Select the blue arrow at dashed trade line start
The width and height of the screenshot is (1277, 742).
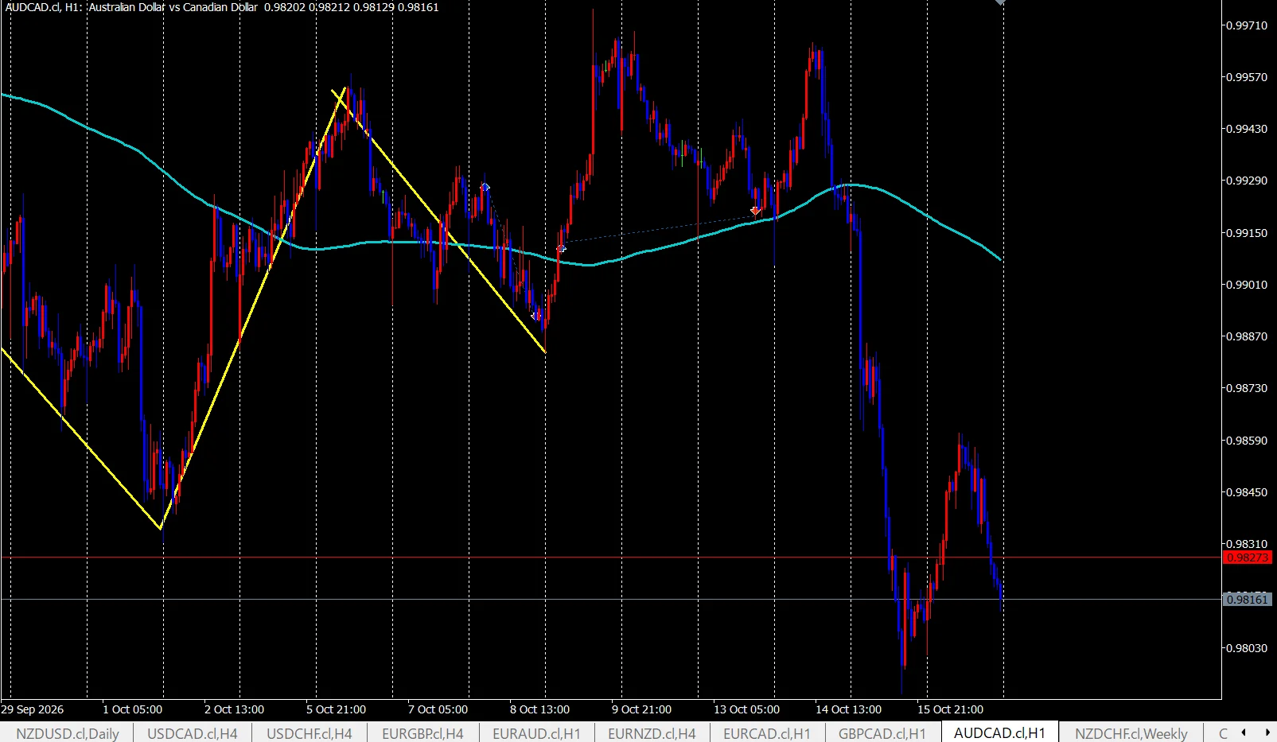click(561, 249)
